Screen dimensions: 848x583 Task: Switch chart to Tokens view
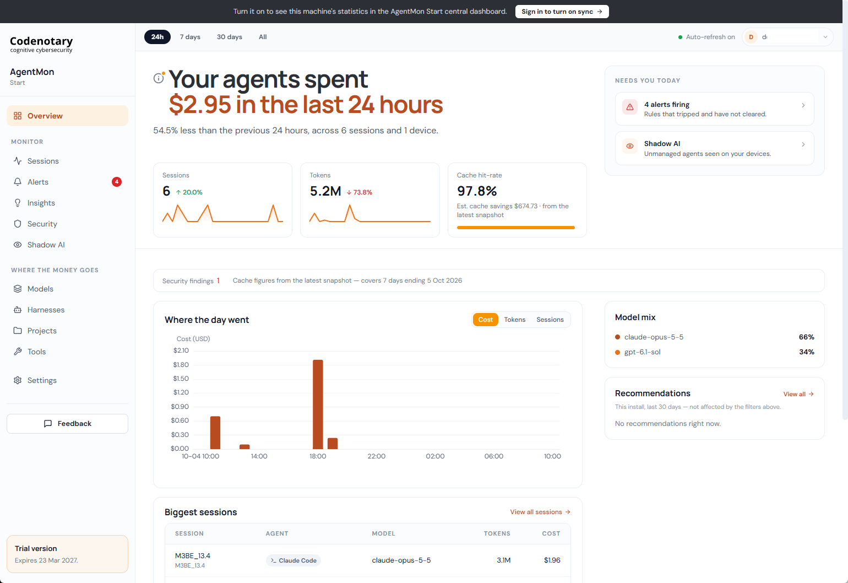click(x=515, y=320)
